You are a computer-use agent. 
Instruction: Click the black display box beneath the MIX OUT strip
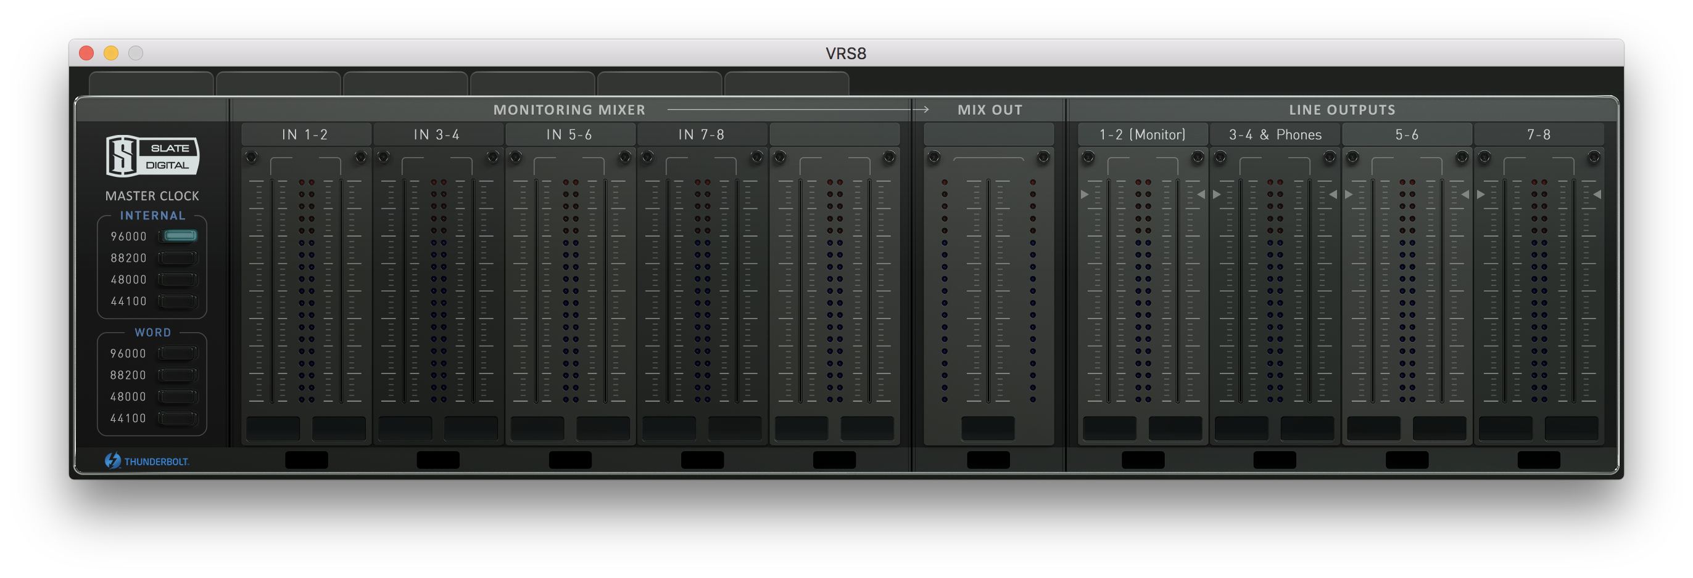(x=988, y=460)
